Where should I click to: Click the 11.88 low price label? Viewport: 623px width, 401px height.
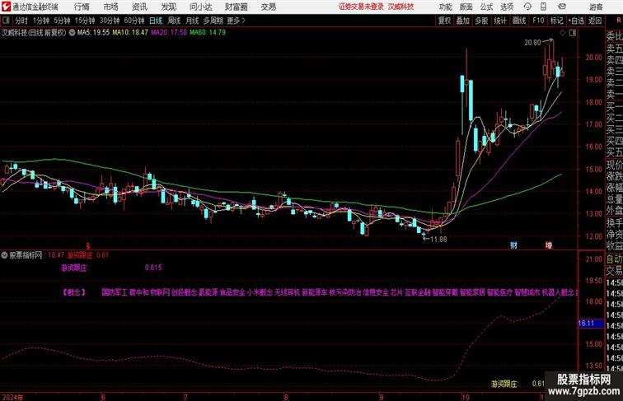438,240
